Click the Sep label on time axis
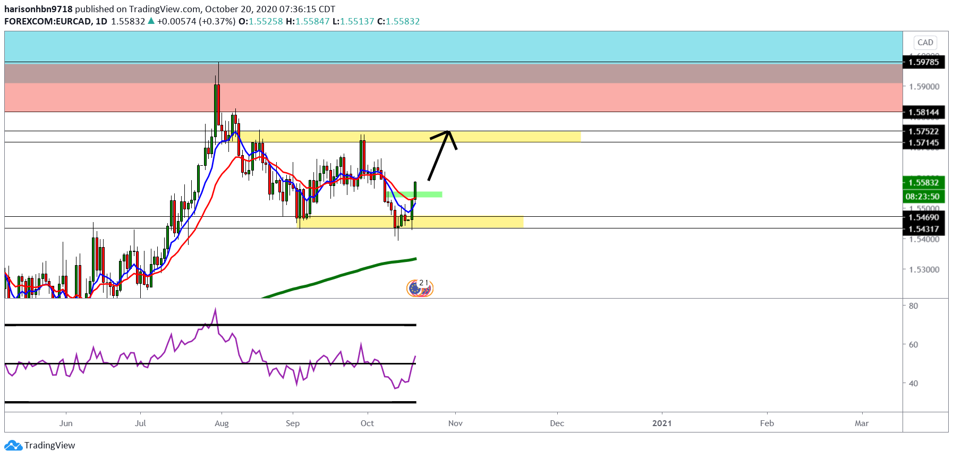This screenshot has height=458, width=953. (x=293, y=423)
